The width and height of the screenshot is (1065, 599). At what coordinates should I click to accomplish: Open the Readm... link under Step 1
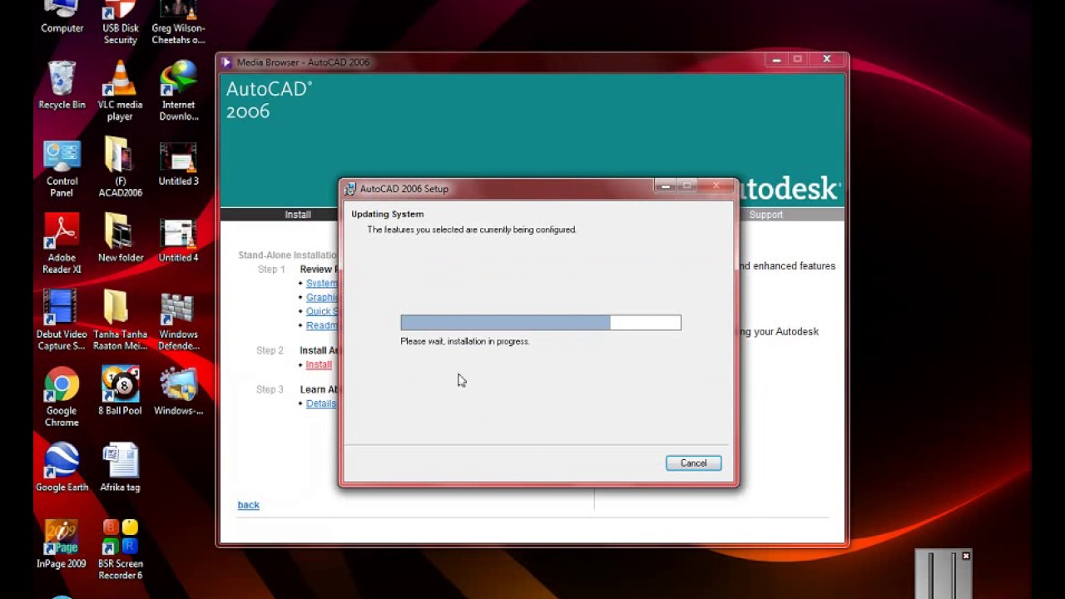pos(322,325)
